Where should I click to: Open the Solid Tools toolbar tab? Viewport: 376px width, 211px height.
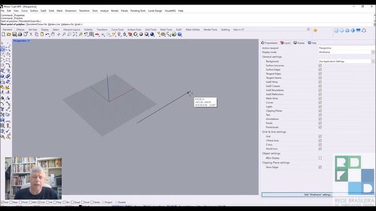151,30
